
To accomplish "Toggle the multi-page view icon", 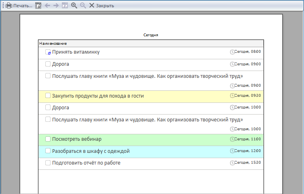I will coord(65,5).
